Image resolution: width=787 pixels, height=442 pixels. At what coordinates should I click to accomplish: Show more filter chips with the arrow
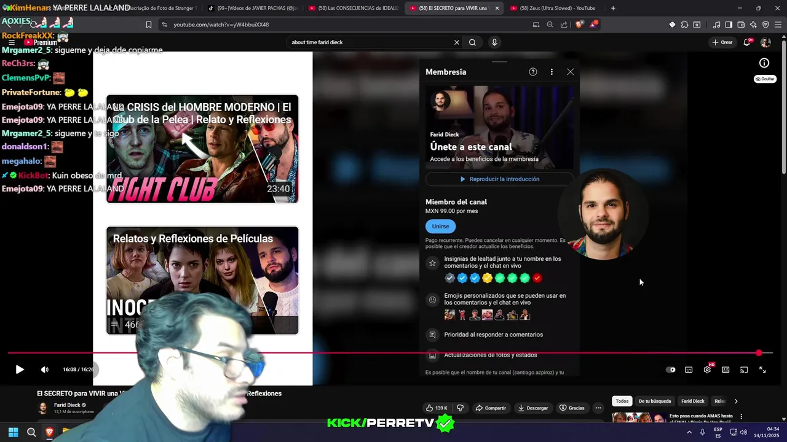point(736,401)
